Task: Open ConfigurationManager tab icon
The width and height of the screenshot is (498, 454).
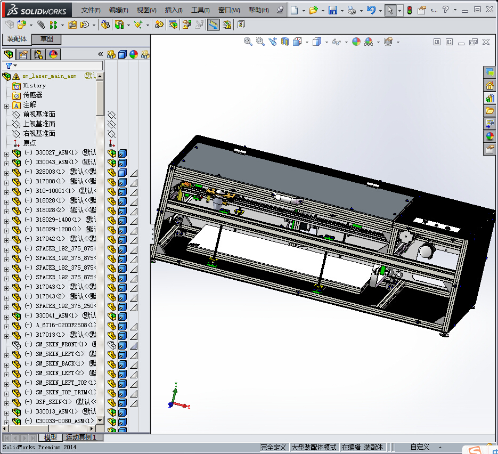Action: coord(38,55)
